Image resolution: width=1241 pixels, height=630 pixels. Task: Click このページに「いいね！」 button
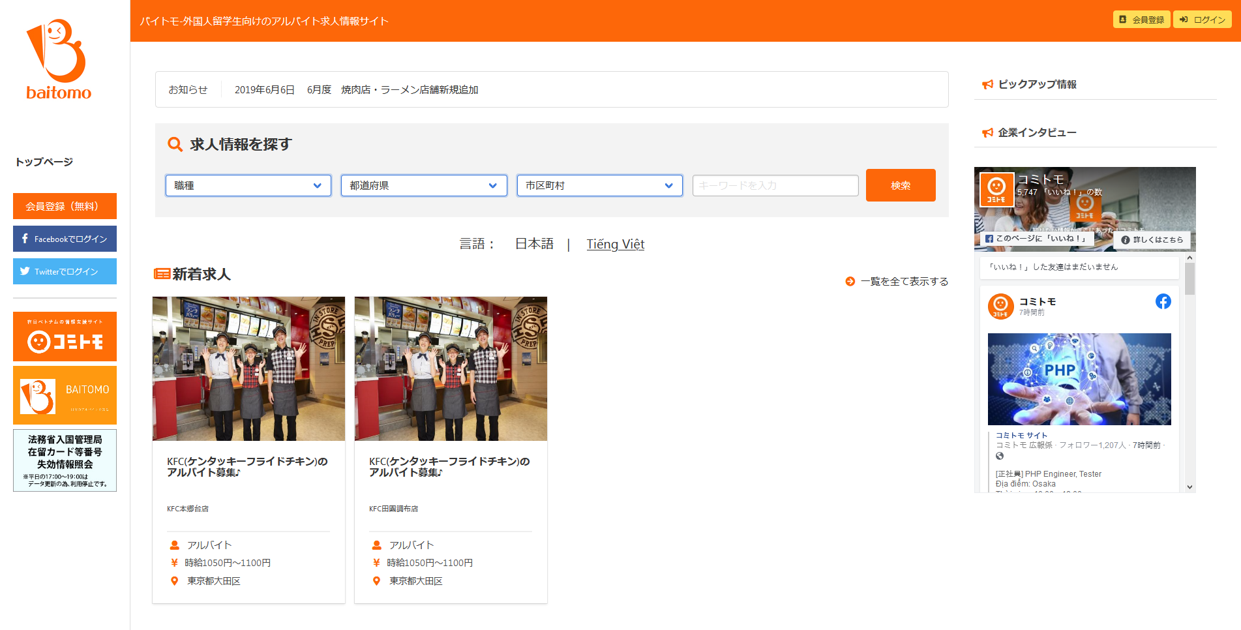pyautogui.click(x=1037, y=239)
